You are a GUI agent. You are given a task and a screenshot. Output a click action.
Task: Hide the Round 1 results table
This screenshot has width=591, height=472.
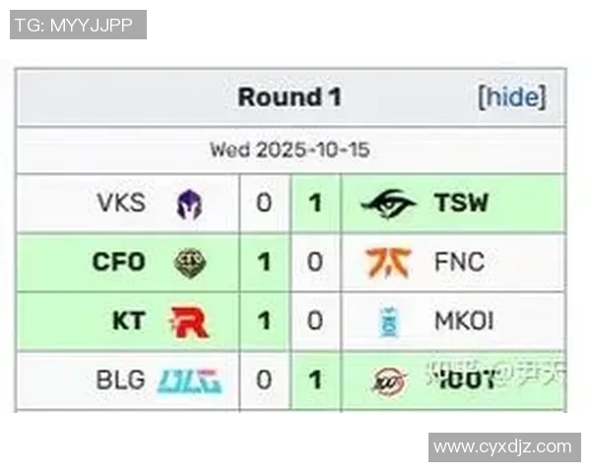click(511, 97)
